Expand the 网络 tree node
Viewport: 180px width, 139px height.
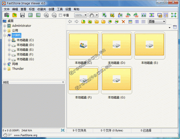pos(5,64)
